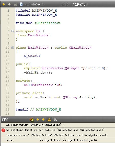The width and height of the screenshot is (115, 146).
Task: Close the mainwindow.h document
Action: (68, 4)
